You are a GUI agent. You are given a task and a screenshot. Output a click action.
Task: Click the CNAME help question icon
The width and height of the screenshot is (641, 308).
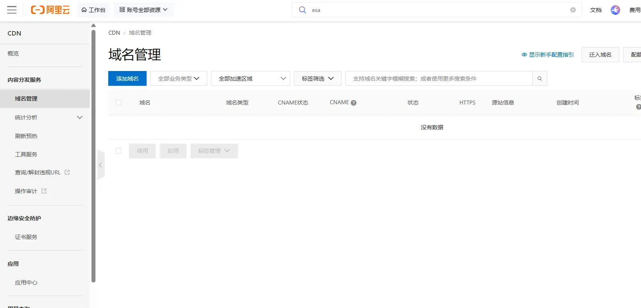(x=353, y=103)
